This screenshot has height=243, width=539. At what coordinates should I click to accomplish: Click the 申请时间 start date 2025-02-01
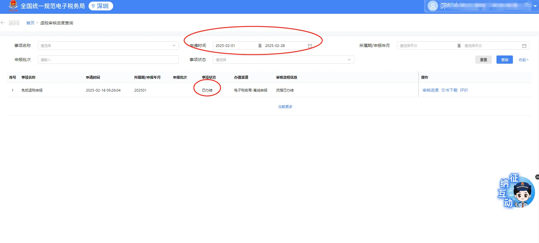pos(225,46)
